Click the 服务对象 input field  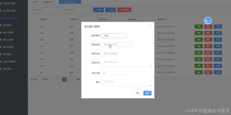tap(114, 54)
